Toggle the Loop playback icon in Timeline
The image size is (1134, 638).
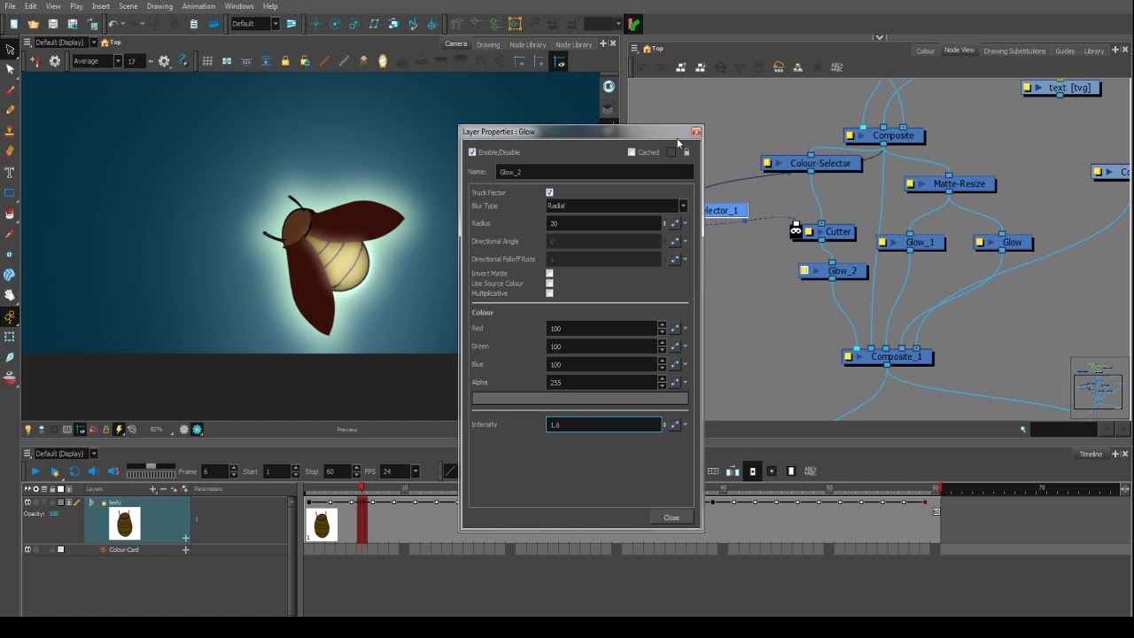point(74,471)
